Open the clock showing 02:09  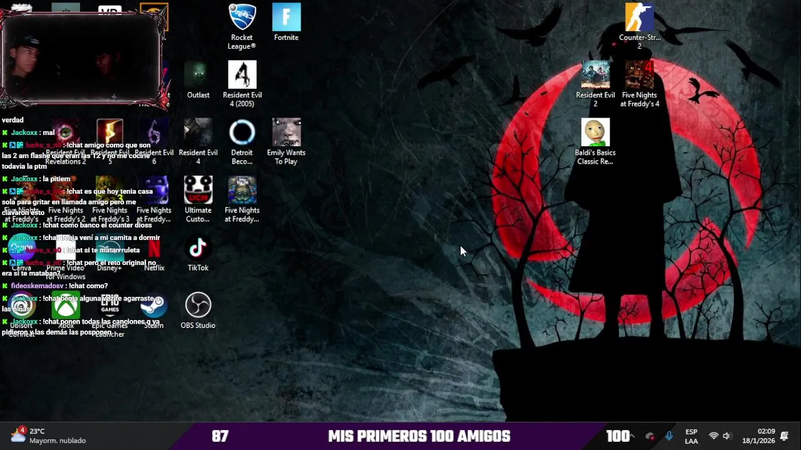pyautogui.click(x=758, y=436)
